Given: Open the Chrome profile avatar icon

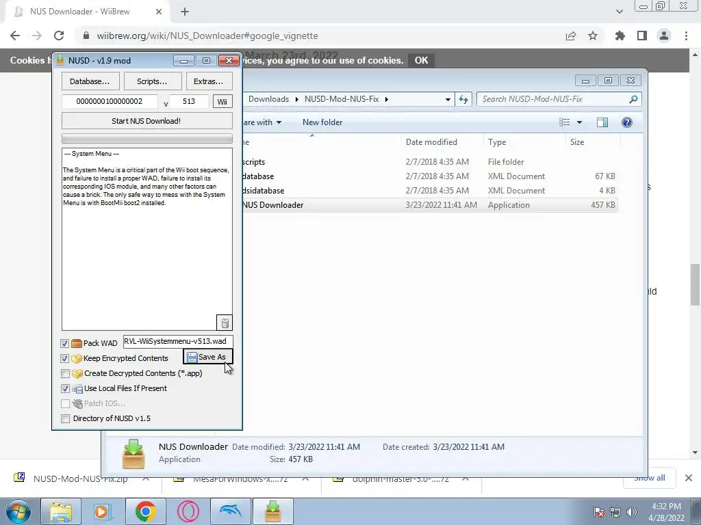Looking at the screenshot, I should click(664, 36).
